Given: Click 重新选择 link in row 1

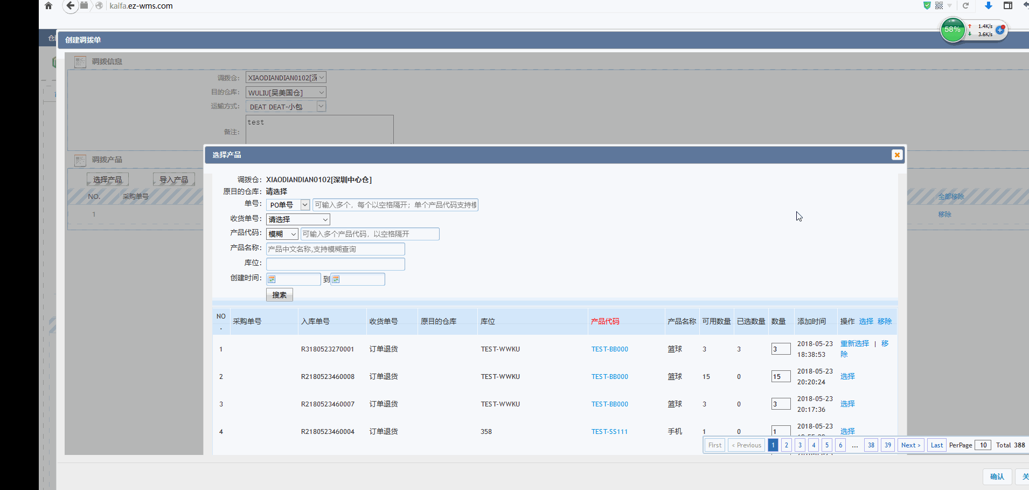Looking at the screenshot, I should [x=854, y=343].
